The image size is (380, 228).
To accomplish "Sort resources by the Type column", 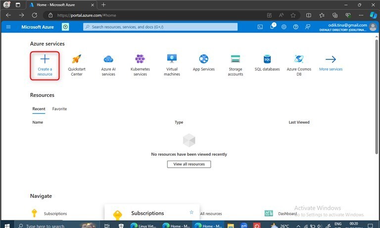I will [179, 122].
